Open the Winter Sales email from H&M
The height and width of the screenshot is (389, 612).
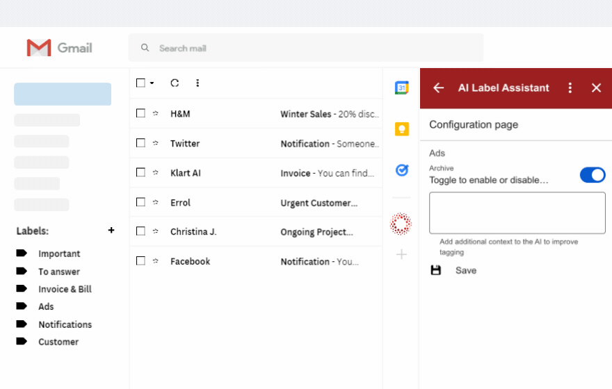[256, 113]
